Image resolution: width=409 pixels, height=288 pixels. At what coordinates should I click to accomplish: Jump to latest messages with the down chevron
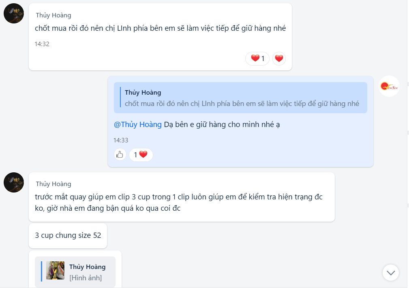tap(391, 273)
